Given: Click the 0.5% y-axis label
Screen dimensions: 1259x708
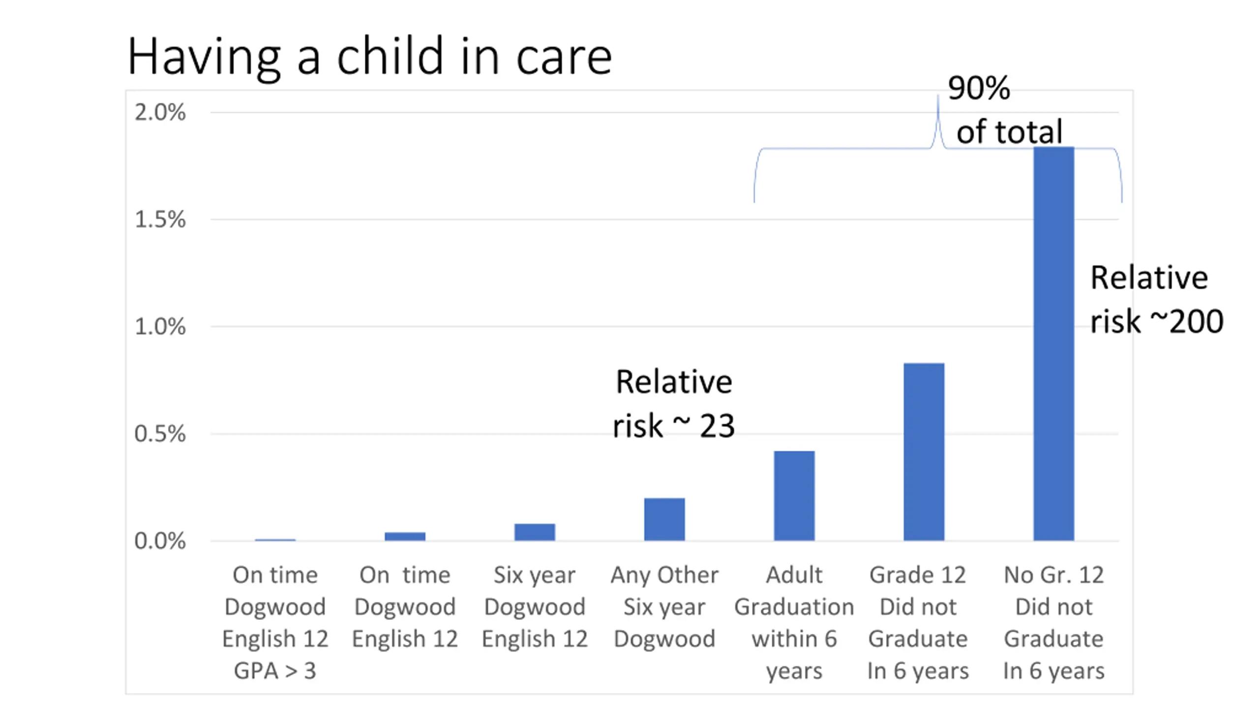Looking at the screenshot, I should tap(160, 434).
